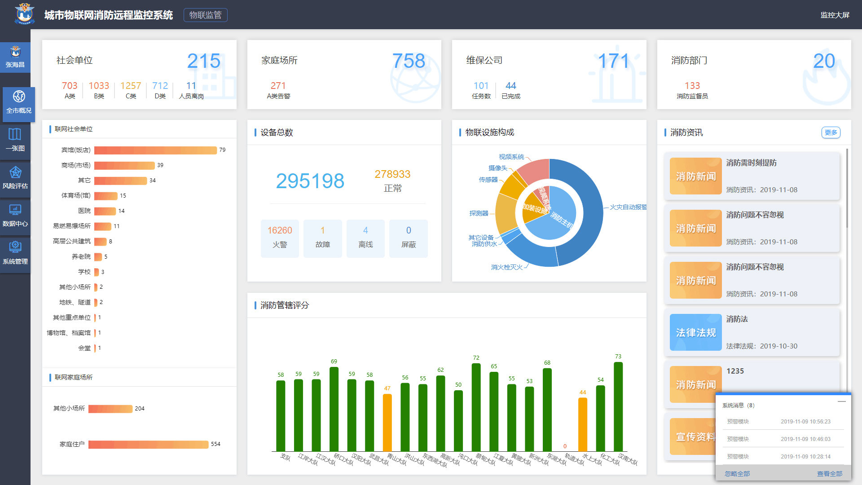Open 监控大屏 from the top bar
Screen dimensions: 862x485
coord(835,15)
